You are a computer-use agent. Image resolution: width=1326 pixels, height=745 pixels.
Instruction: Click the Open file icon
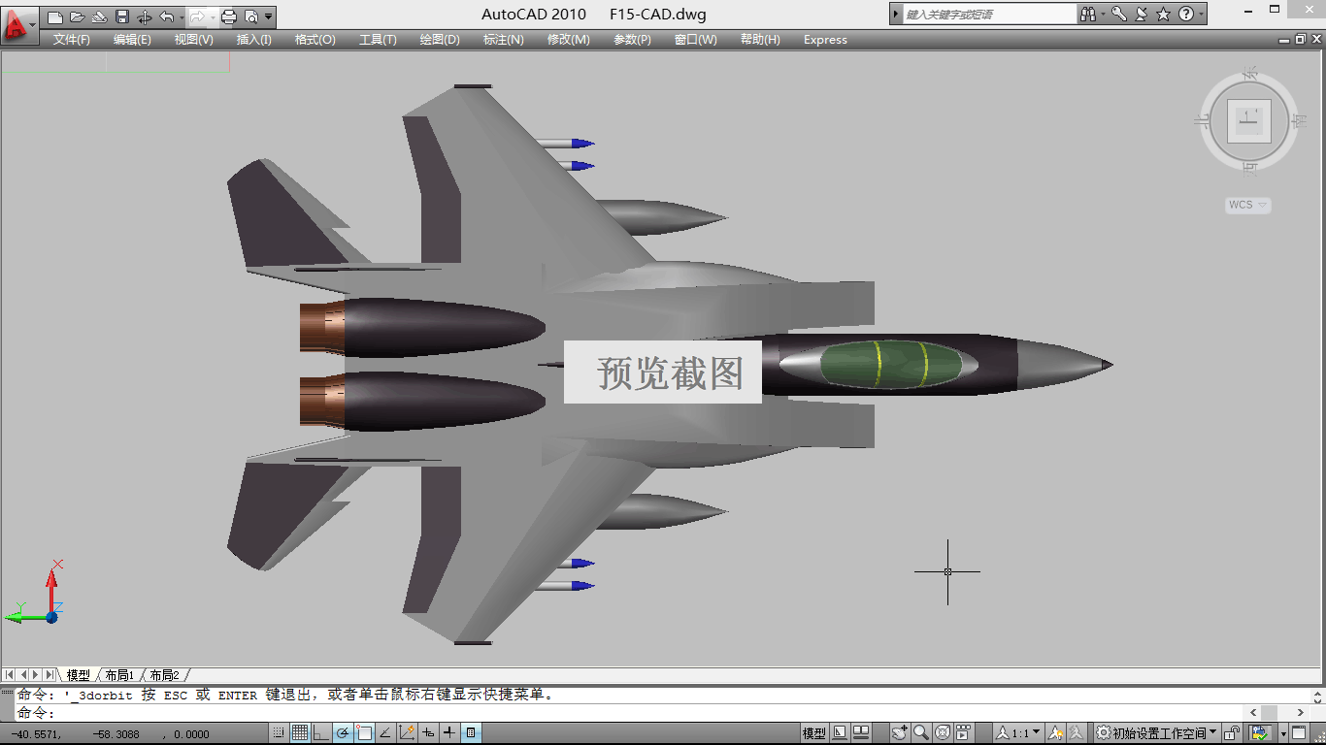click(77, 16)
